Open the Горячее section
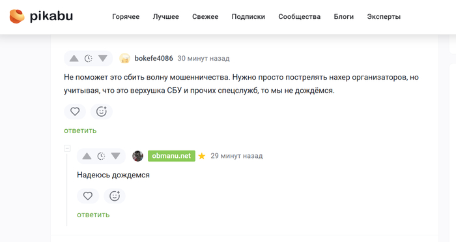This screenshot has width=456, height=242. click(x=126, y=16)
